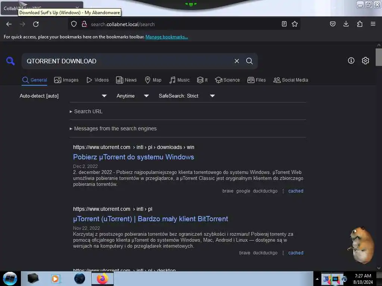Open the Auto-detect language dropdown
This screenshot has height=286, width=382.
pyautogui.click(x=63, y=96)
